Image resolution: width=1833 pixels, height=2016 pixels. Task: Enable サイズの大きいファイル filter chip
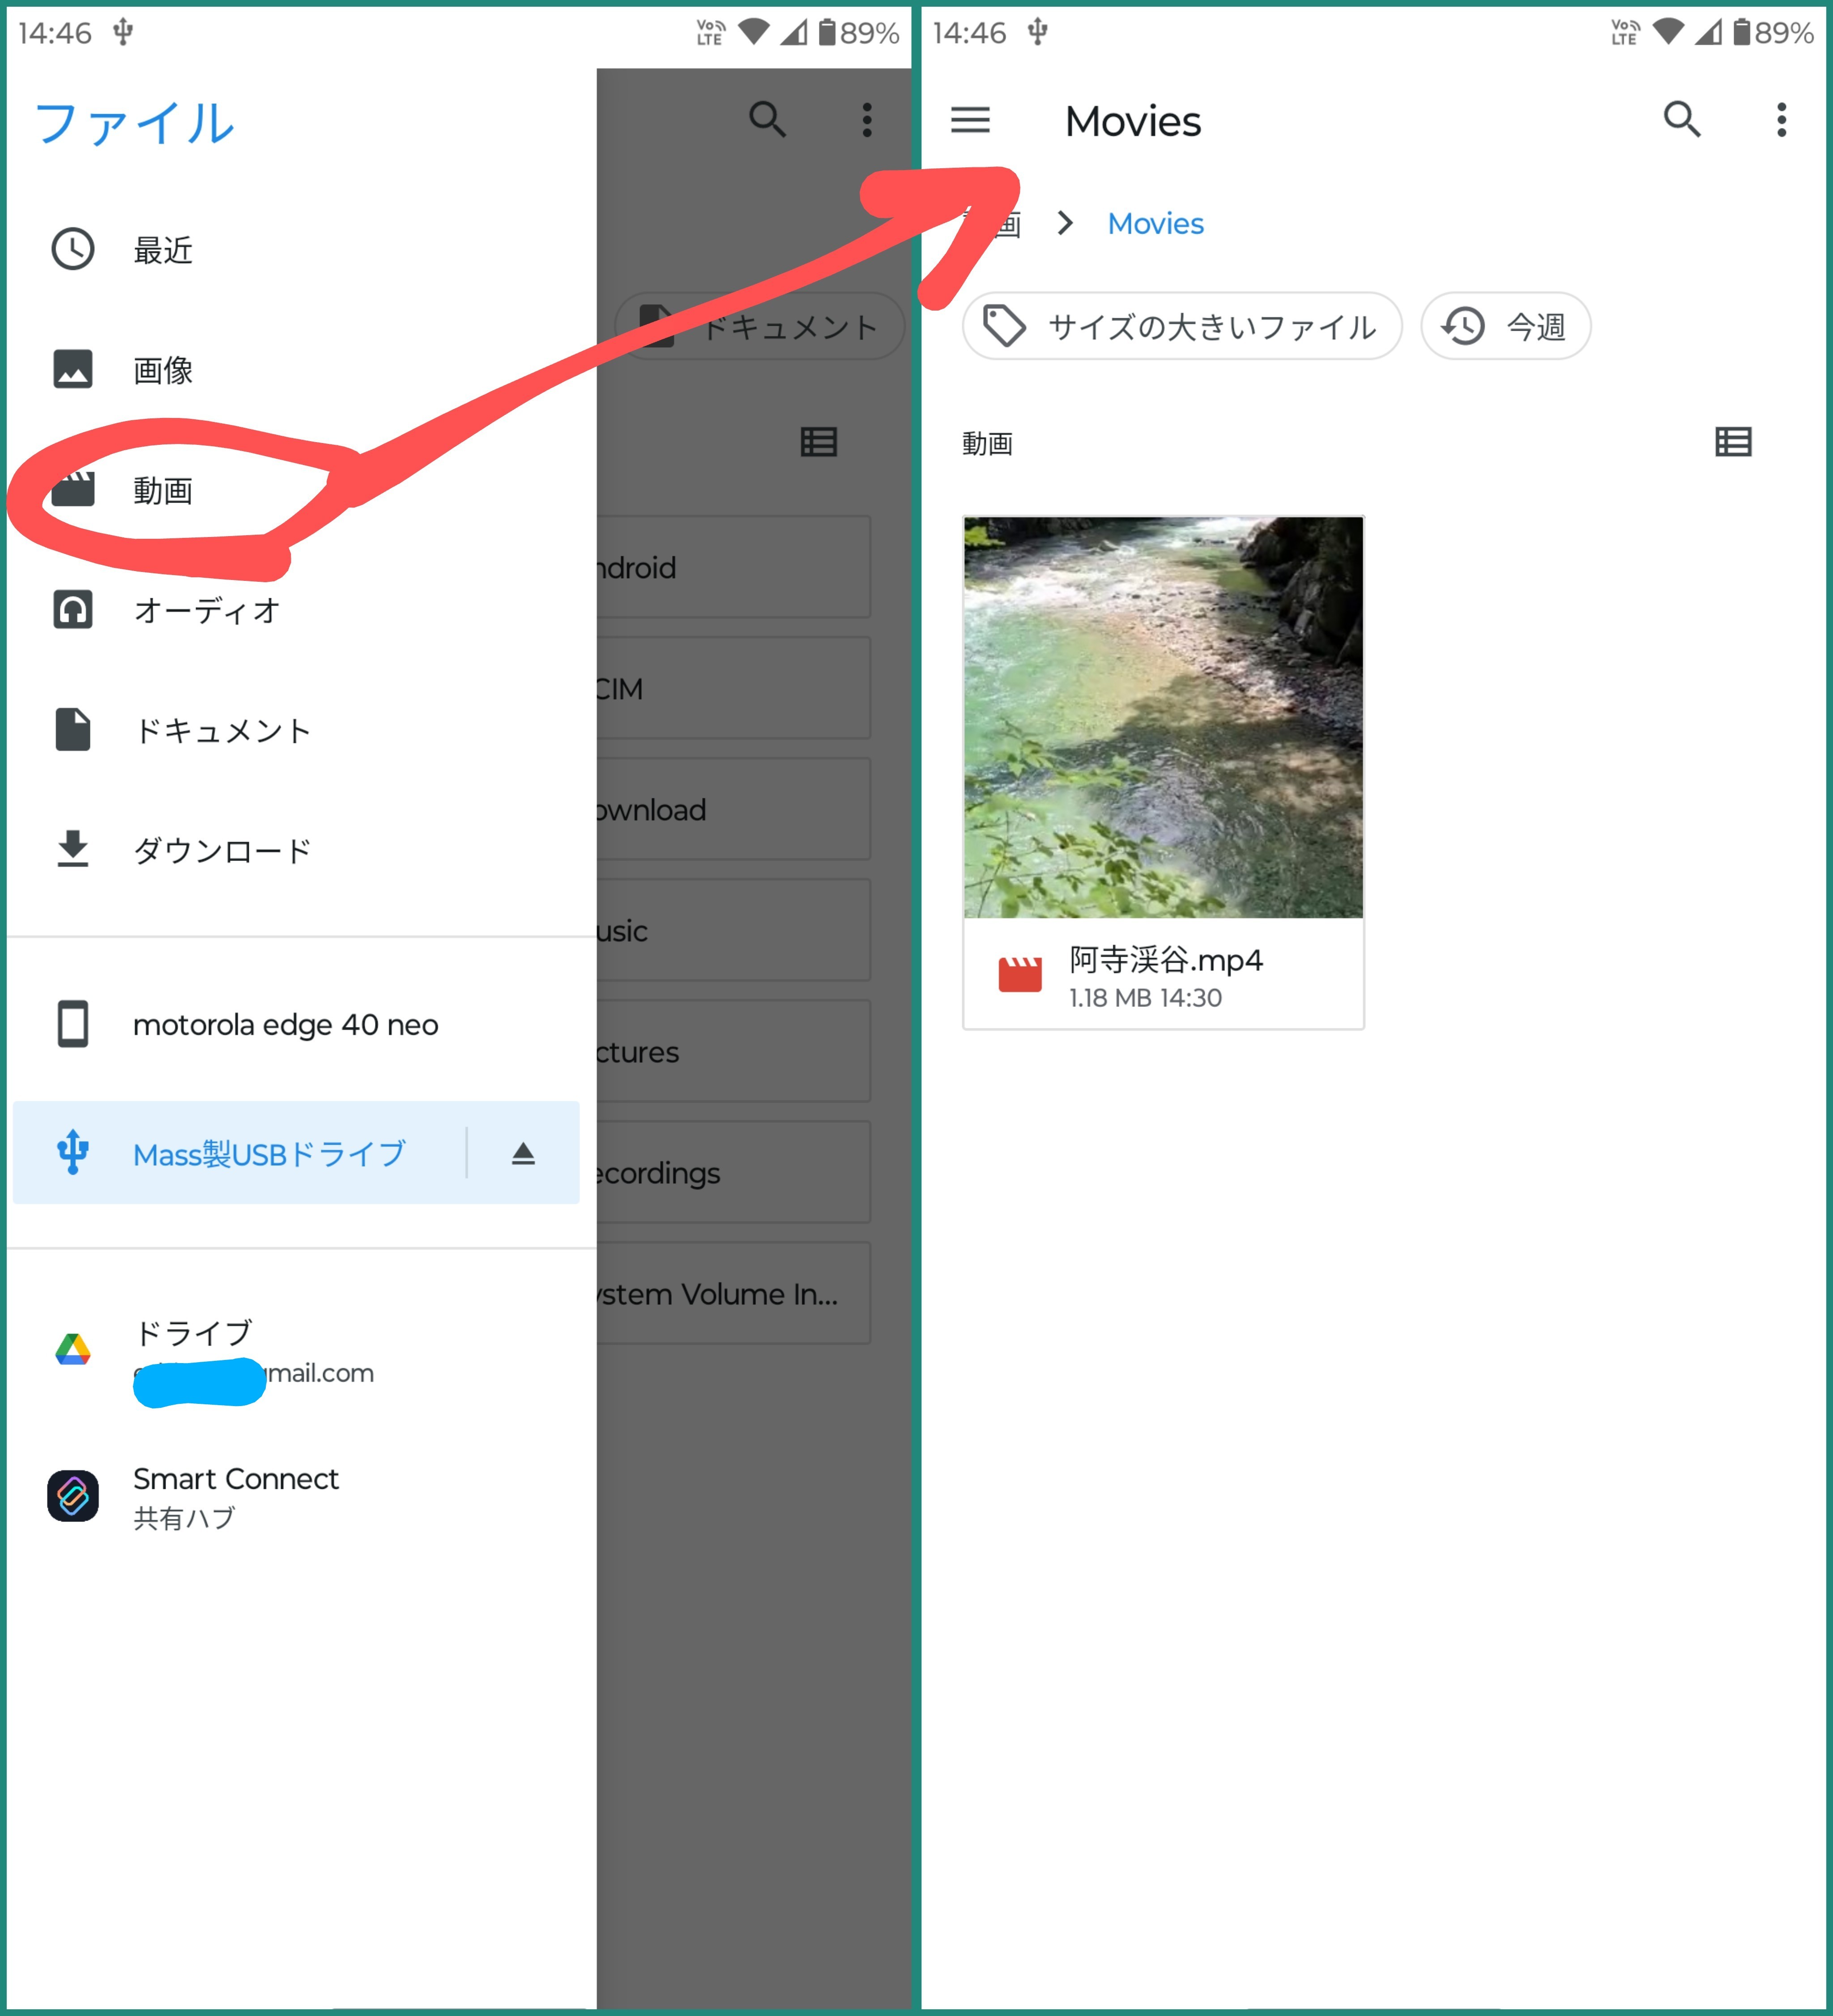tap(1182, 326)
